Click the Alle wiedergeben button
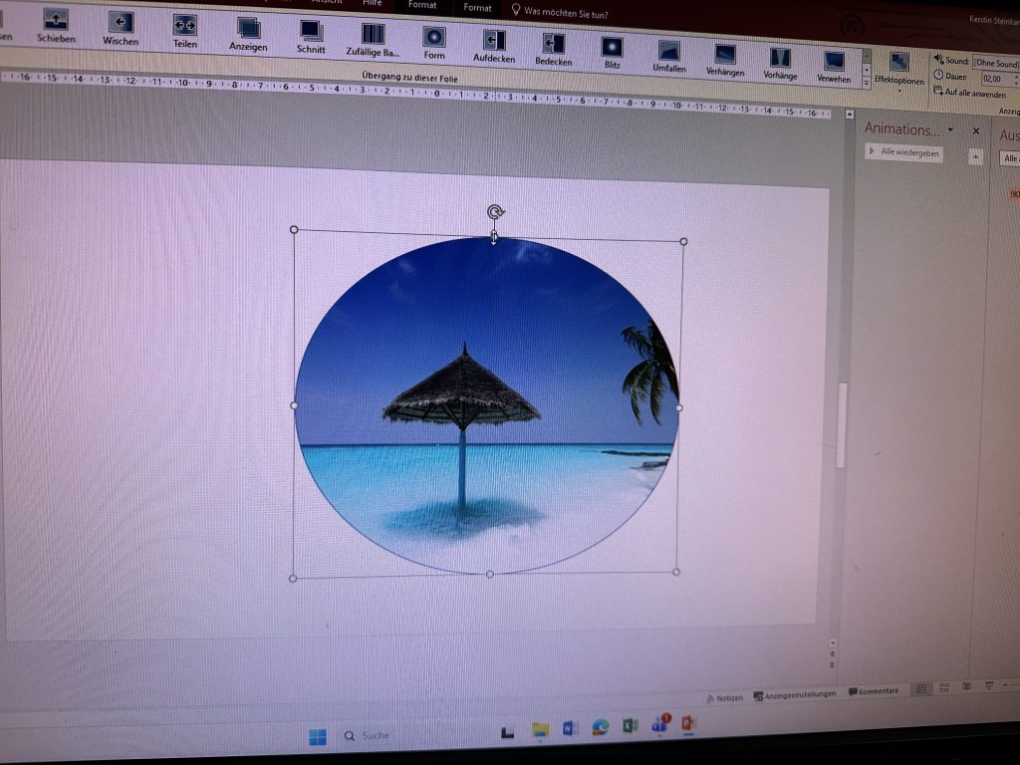This screenshot has height=765, width=1020. tap(905, 151)
